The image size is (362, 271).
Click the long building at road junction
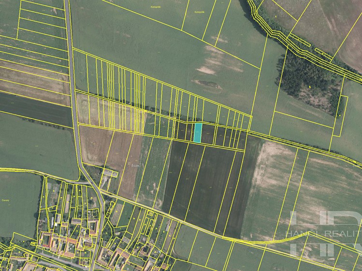[110, 173]
